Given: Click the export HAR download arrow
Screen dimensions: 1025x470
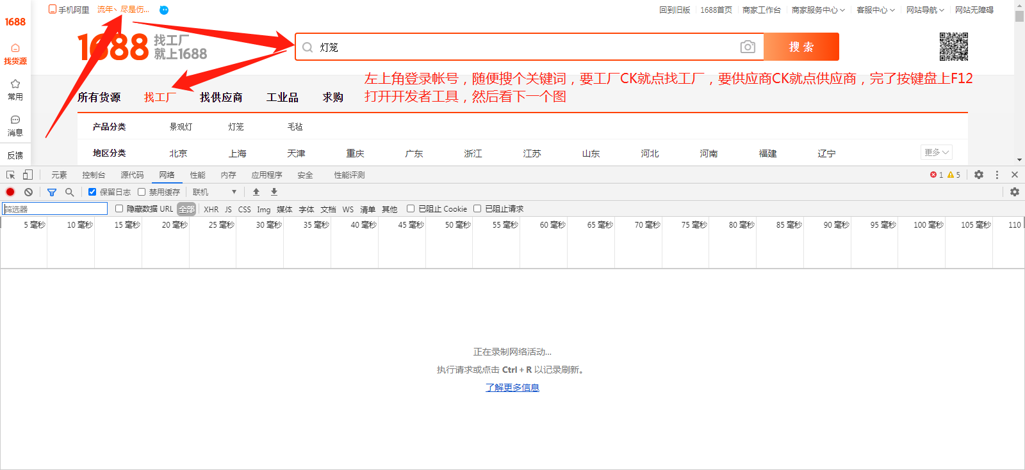Looking at the screenshot, I should pos(274,192).
